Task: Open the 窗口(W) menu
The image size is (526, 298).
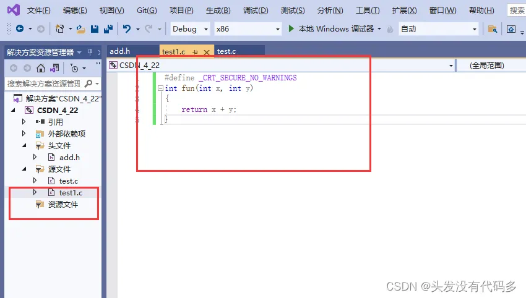Action: coord(442,11)
